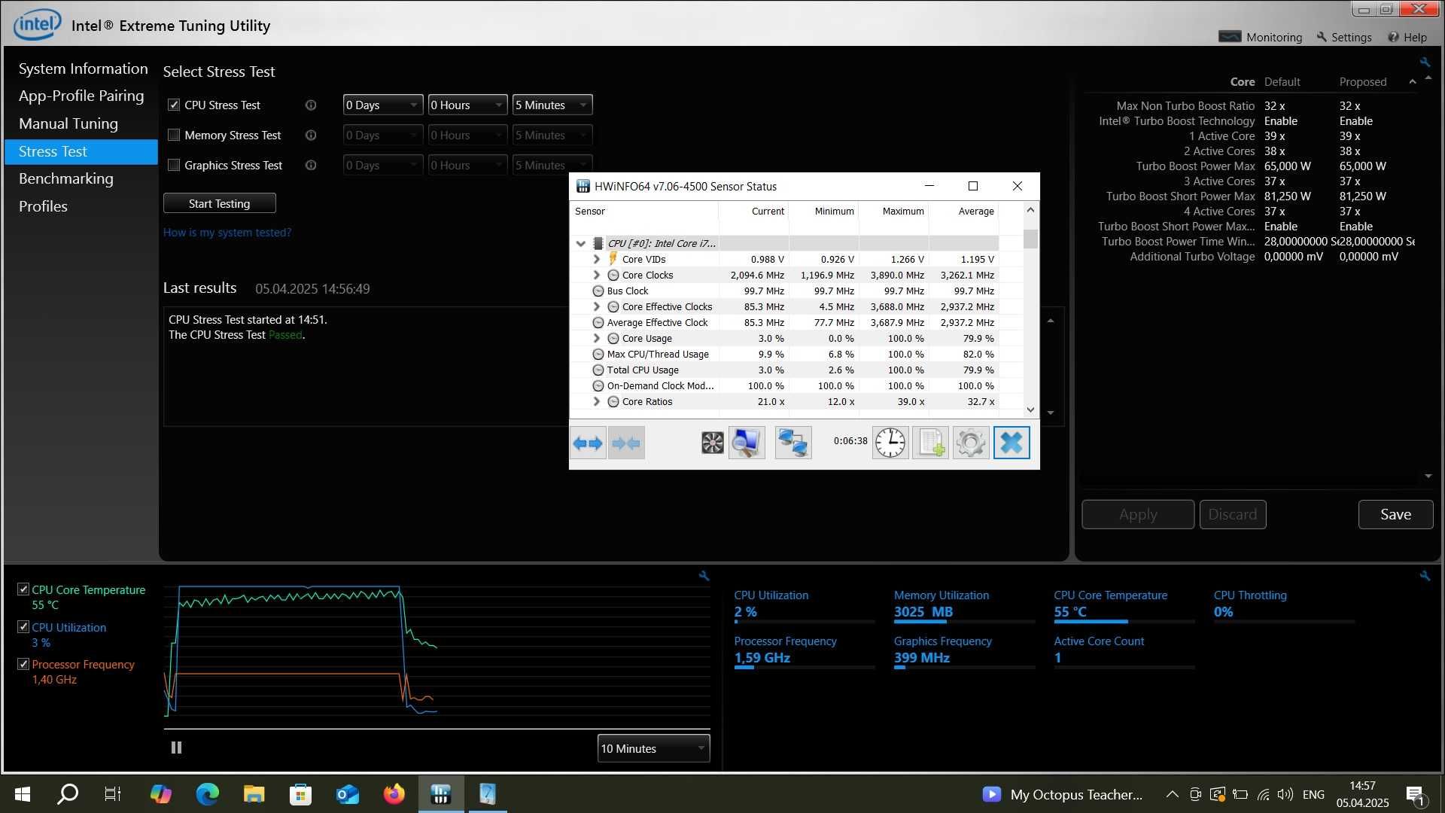Open CPU test Days dropdown
The image size is (1445, 813).
tap(382, 105)
